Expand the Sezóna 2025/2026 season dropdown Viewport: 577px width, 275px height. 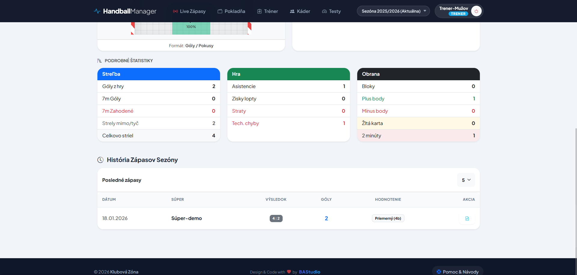coord(393,11)
